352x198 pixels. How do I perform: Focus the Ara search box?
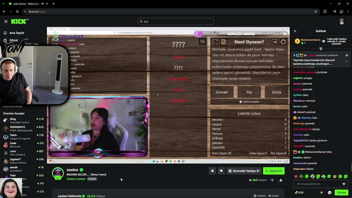176,21
